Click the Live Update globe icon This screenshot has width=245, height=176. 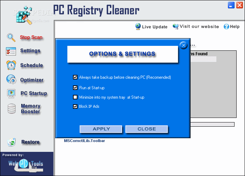coord(138,27)
